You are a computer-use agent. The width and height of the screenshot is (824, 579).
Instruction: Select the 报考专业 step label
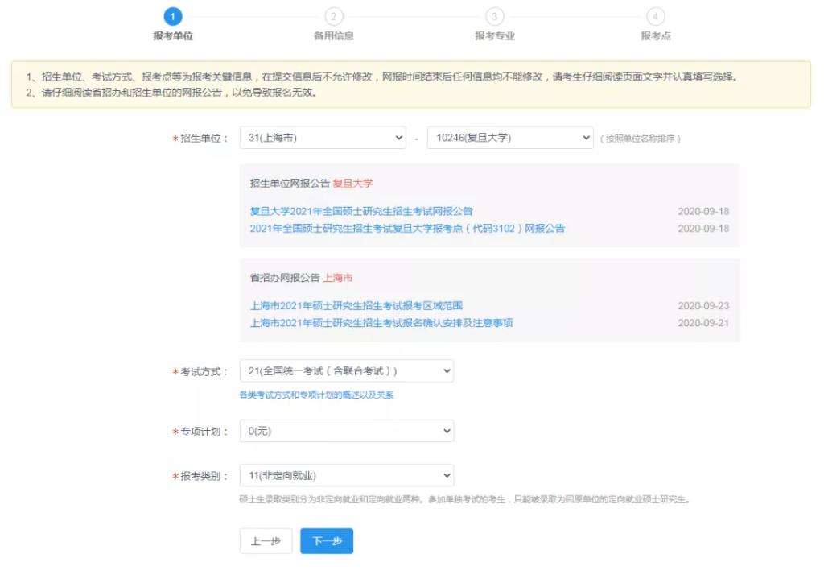click(x=495, y=35)
